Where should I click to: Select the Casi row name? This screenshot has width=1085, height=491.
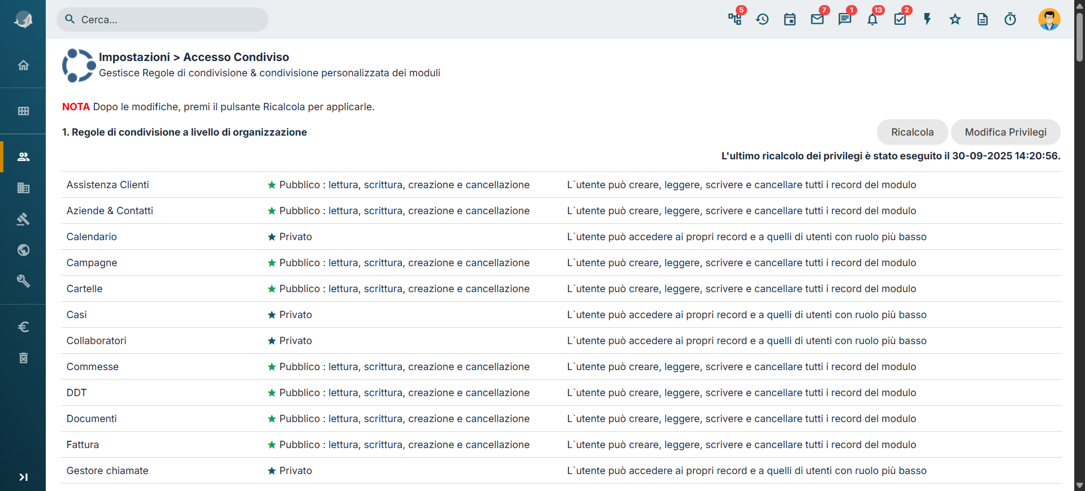click(77, 315)
